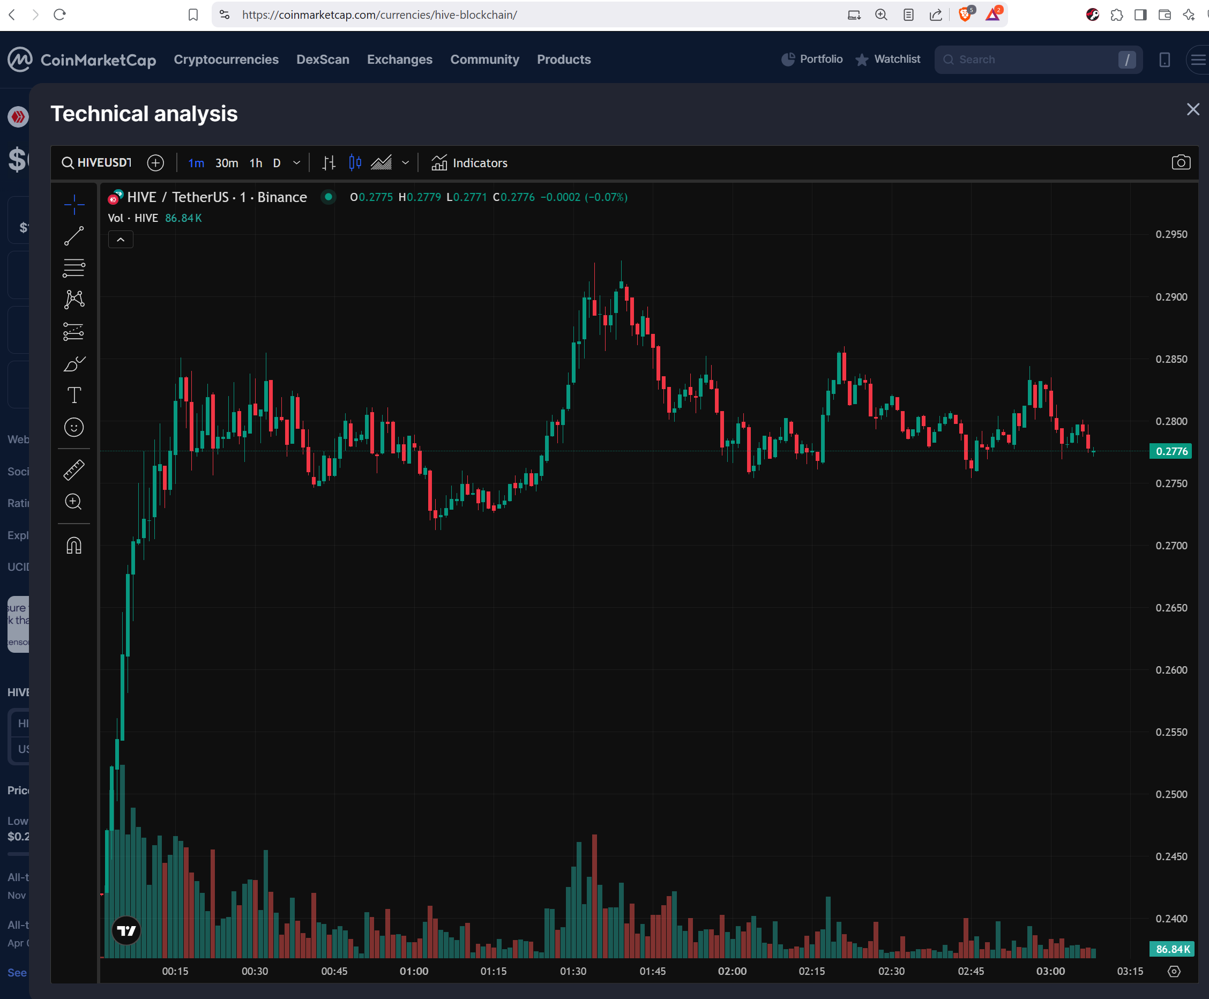This screenshot has height=999, width=1209.
Task: Click the current price label 0.2776
Action: pos(1171,451)
